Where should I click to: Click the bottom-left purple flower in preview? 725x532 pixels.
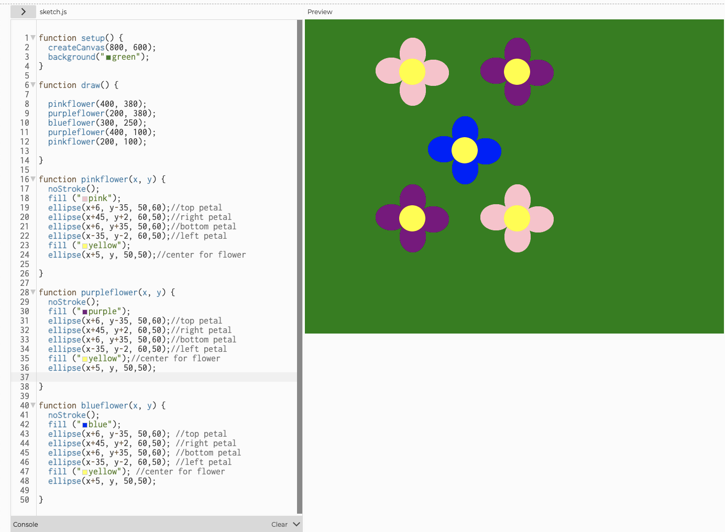coord(412,218)
